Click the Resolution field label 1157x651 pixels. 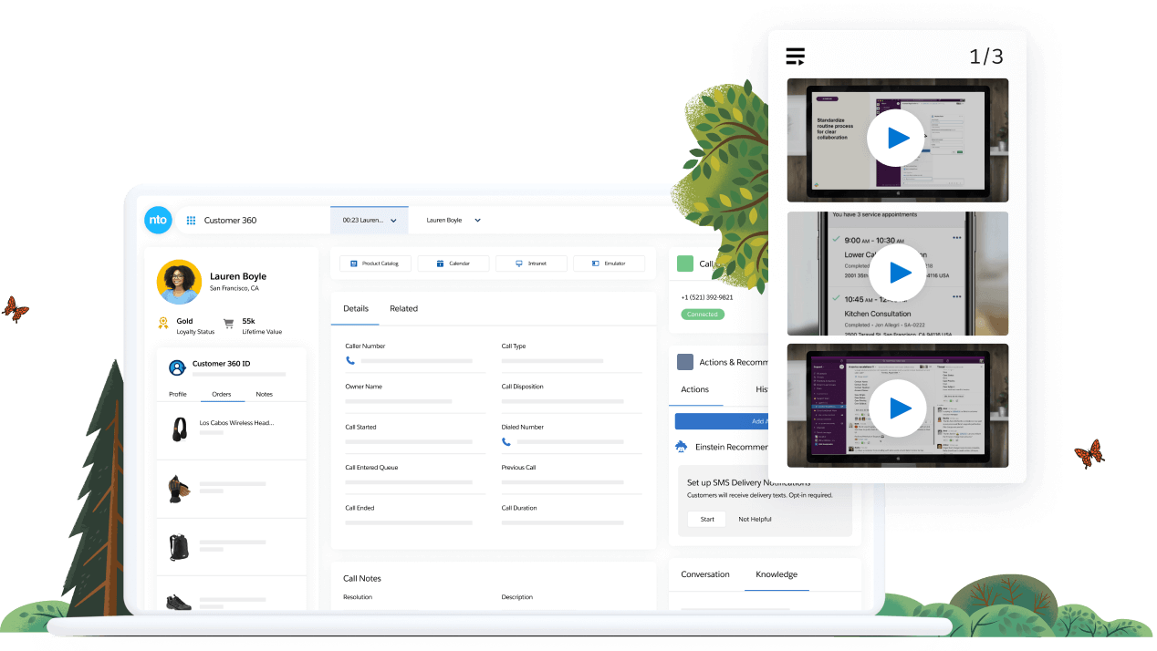(358, 597)
